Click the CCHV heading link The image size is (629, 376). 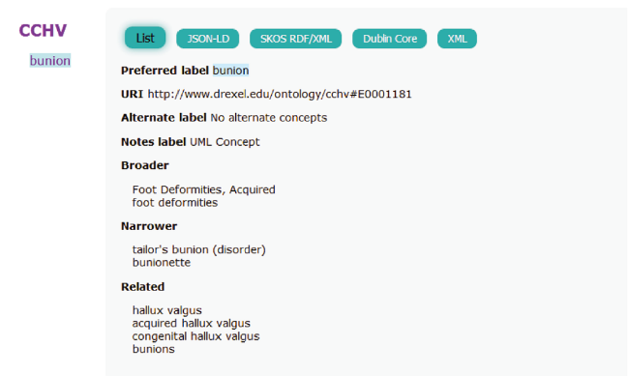pyautogui.click(x=43, y=31)
